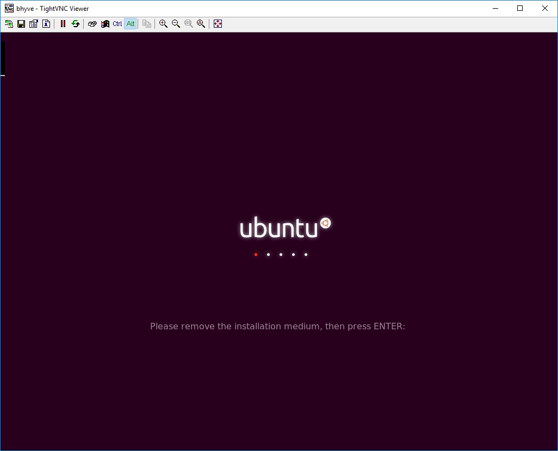Viewport: 558px width, 451px height.
Task: Show connection info
Action: point(46,24)
